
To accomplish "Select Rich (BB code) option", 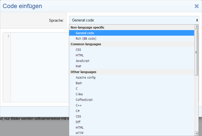I will point(132,39).
